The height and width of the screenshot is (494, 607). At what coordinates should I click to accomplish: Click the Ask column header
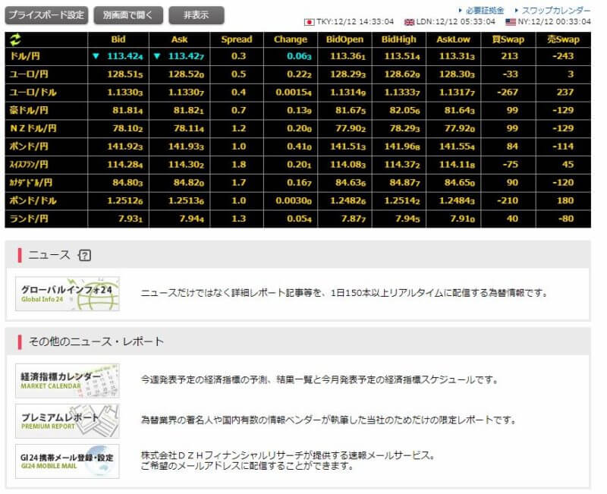(179, 39)
